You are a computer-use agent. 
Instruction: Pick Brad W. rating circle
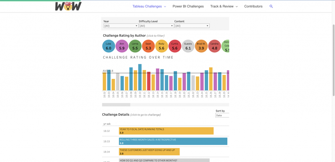201,46
